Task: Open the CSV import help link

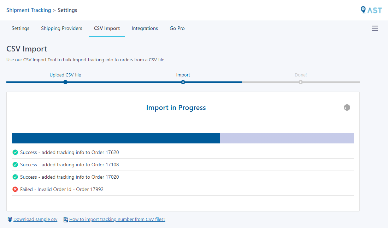Action: 117,219
